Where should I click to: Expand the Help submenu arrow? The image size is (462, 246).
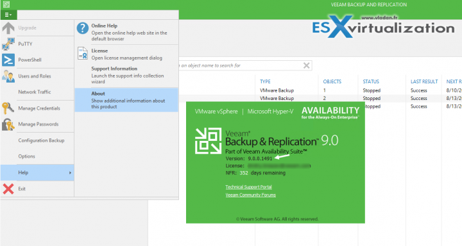pos(70,173)
